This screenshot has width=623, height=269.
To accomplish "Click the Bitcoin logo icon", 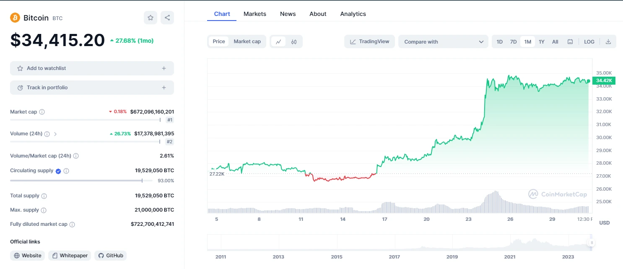I will (15, 18).
